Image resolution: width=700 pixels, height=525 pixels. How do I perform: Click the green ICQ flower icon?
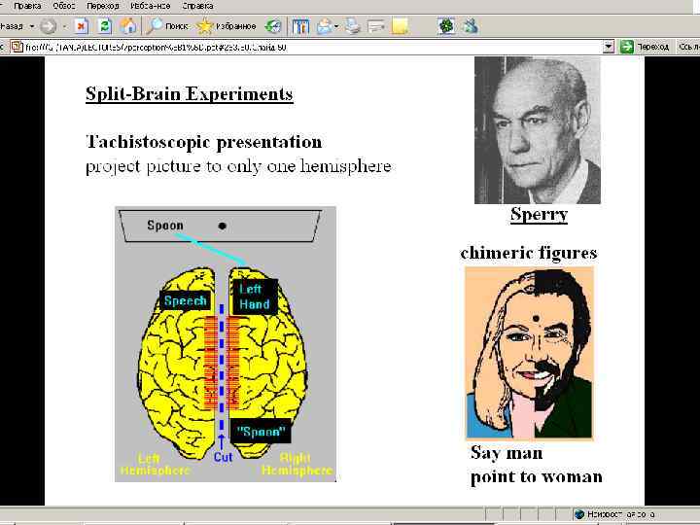pos(446,26)
